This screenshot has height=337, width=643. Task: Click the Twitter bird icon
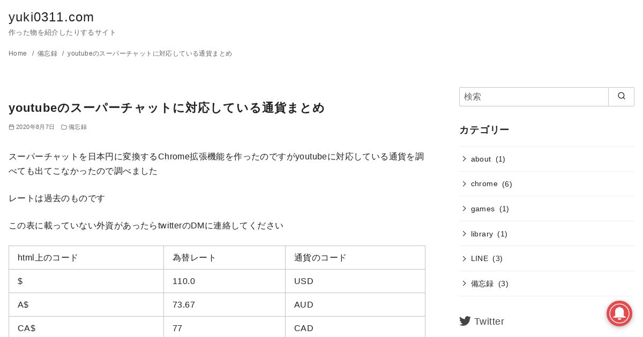[x=465, y=321]
